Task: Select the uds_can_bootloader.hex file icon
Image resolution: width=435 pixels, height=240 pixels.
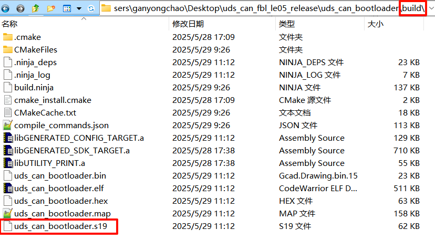Action: (8, 201)
